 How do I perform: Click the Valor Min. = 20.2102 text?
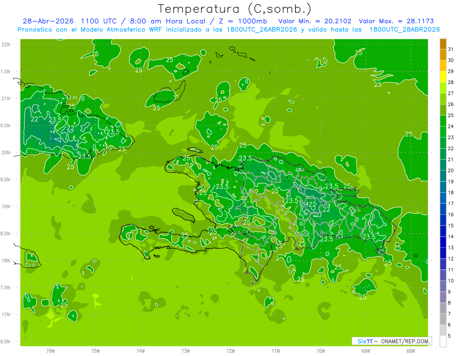click(x=315, y=21)
